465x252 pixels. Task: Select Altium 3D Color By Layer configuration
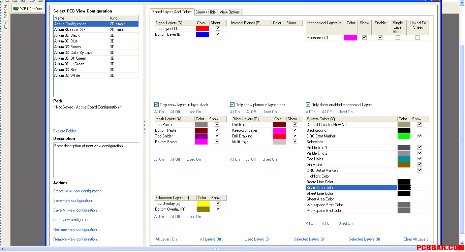96,53
